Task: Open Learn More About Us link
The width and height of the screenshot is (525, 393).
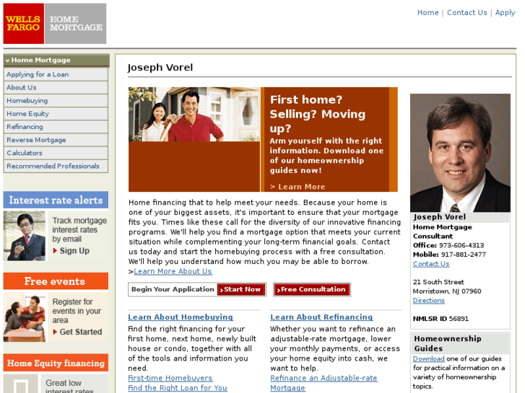Action: tap(173, 271)
